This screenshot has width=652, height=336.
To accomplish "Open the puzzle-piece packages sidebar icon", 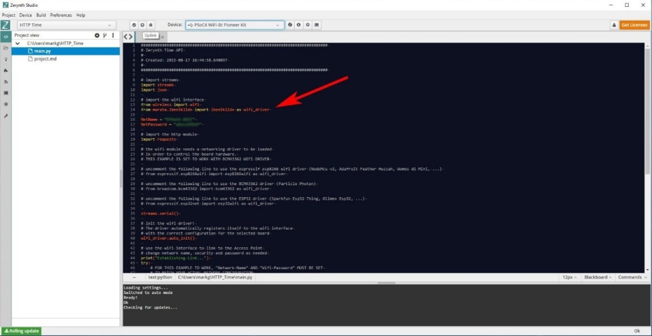I will [6, 70].
